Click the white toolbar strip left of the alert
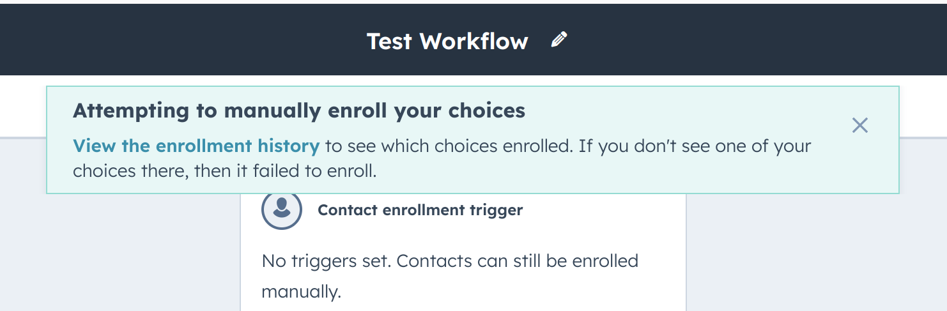The image size is (947, 311). pos(22,105)
